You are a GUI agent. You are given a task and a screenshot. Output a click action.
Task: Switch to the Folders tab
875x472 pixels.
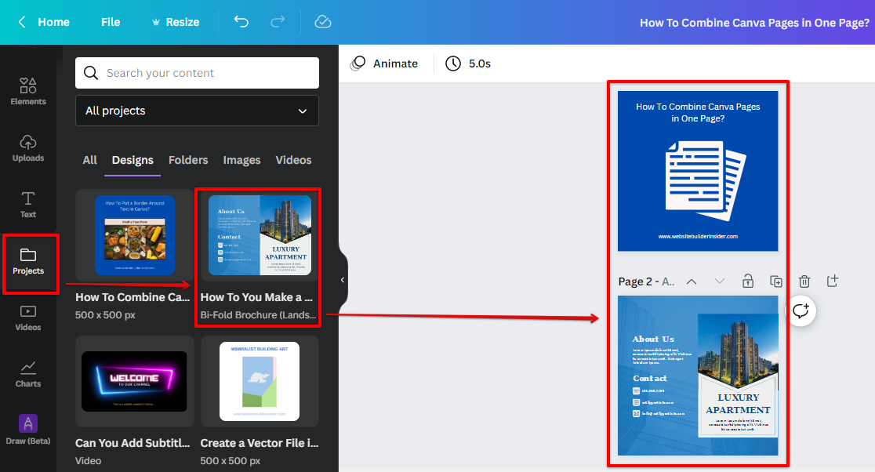click(188, 160)
